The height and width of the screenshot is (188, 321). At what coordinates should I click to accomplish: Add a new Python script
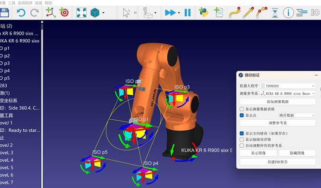203,13
